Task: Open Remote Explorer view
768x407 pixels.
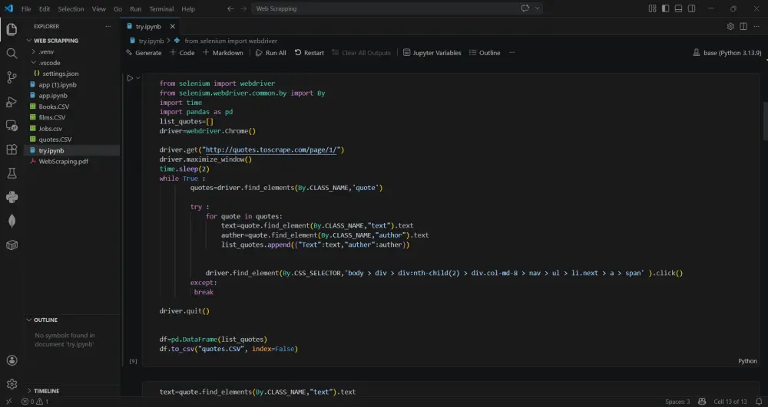Action: pos(12,126)
